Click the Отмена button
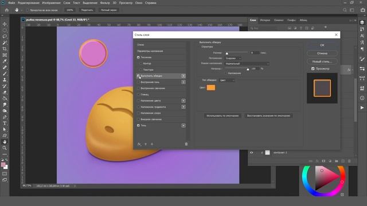 click(322, 53)
